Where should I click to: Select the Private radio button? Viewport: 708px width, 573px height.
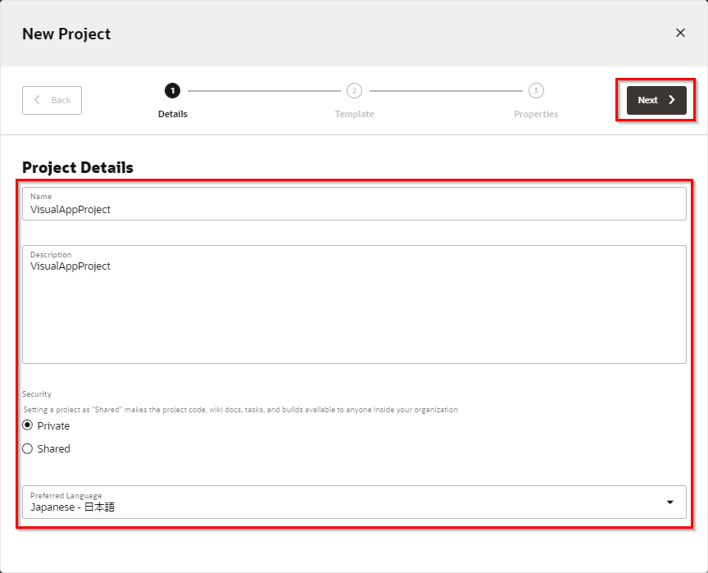[28, 425]
